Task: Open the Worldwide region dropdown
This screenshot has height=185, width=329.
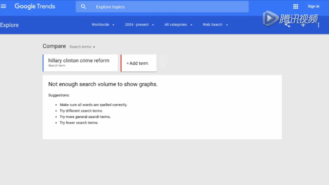Action: (x=103, y=25)
